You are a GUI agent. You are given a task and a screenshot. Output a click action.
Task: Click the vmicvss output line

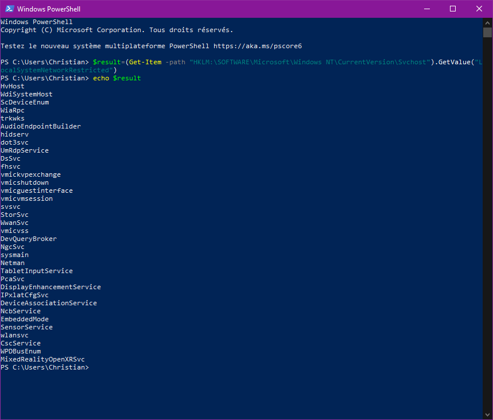pos(14,231)
